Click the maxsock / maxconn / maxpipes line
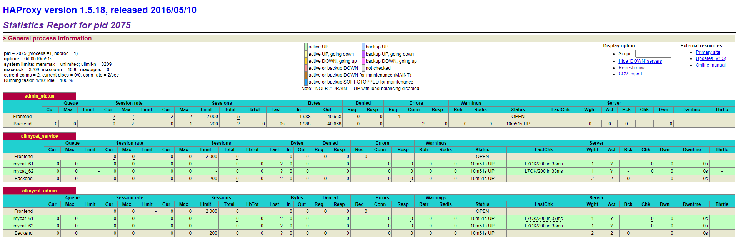The width and height of the screenshot is (738, 244). (57, 70)
